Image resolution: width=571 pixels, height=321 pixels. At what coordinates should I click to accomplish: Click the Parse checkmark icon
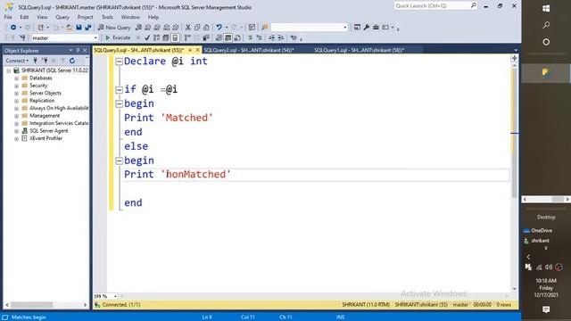(x=147, y=37)
